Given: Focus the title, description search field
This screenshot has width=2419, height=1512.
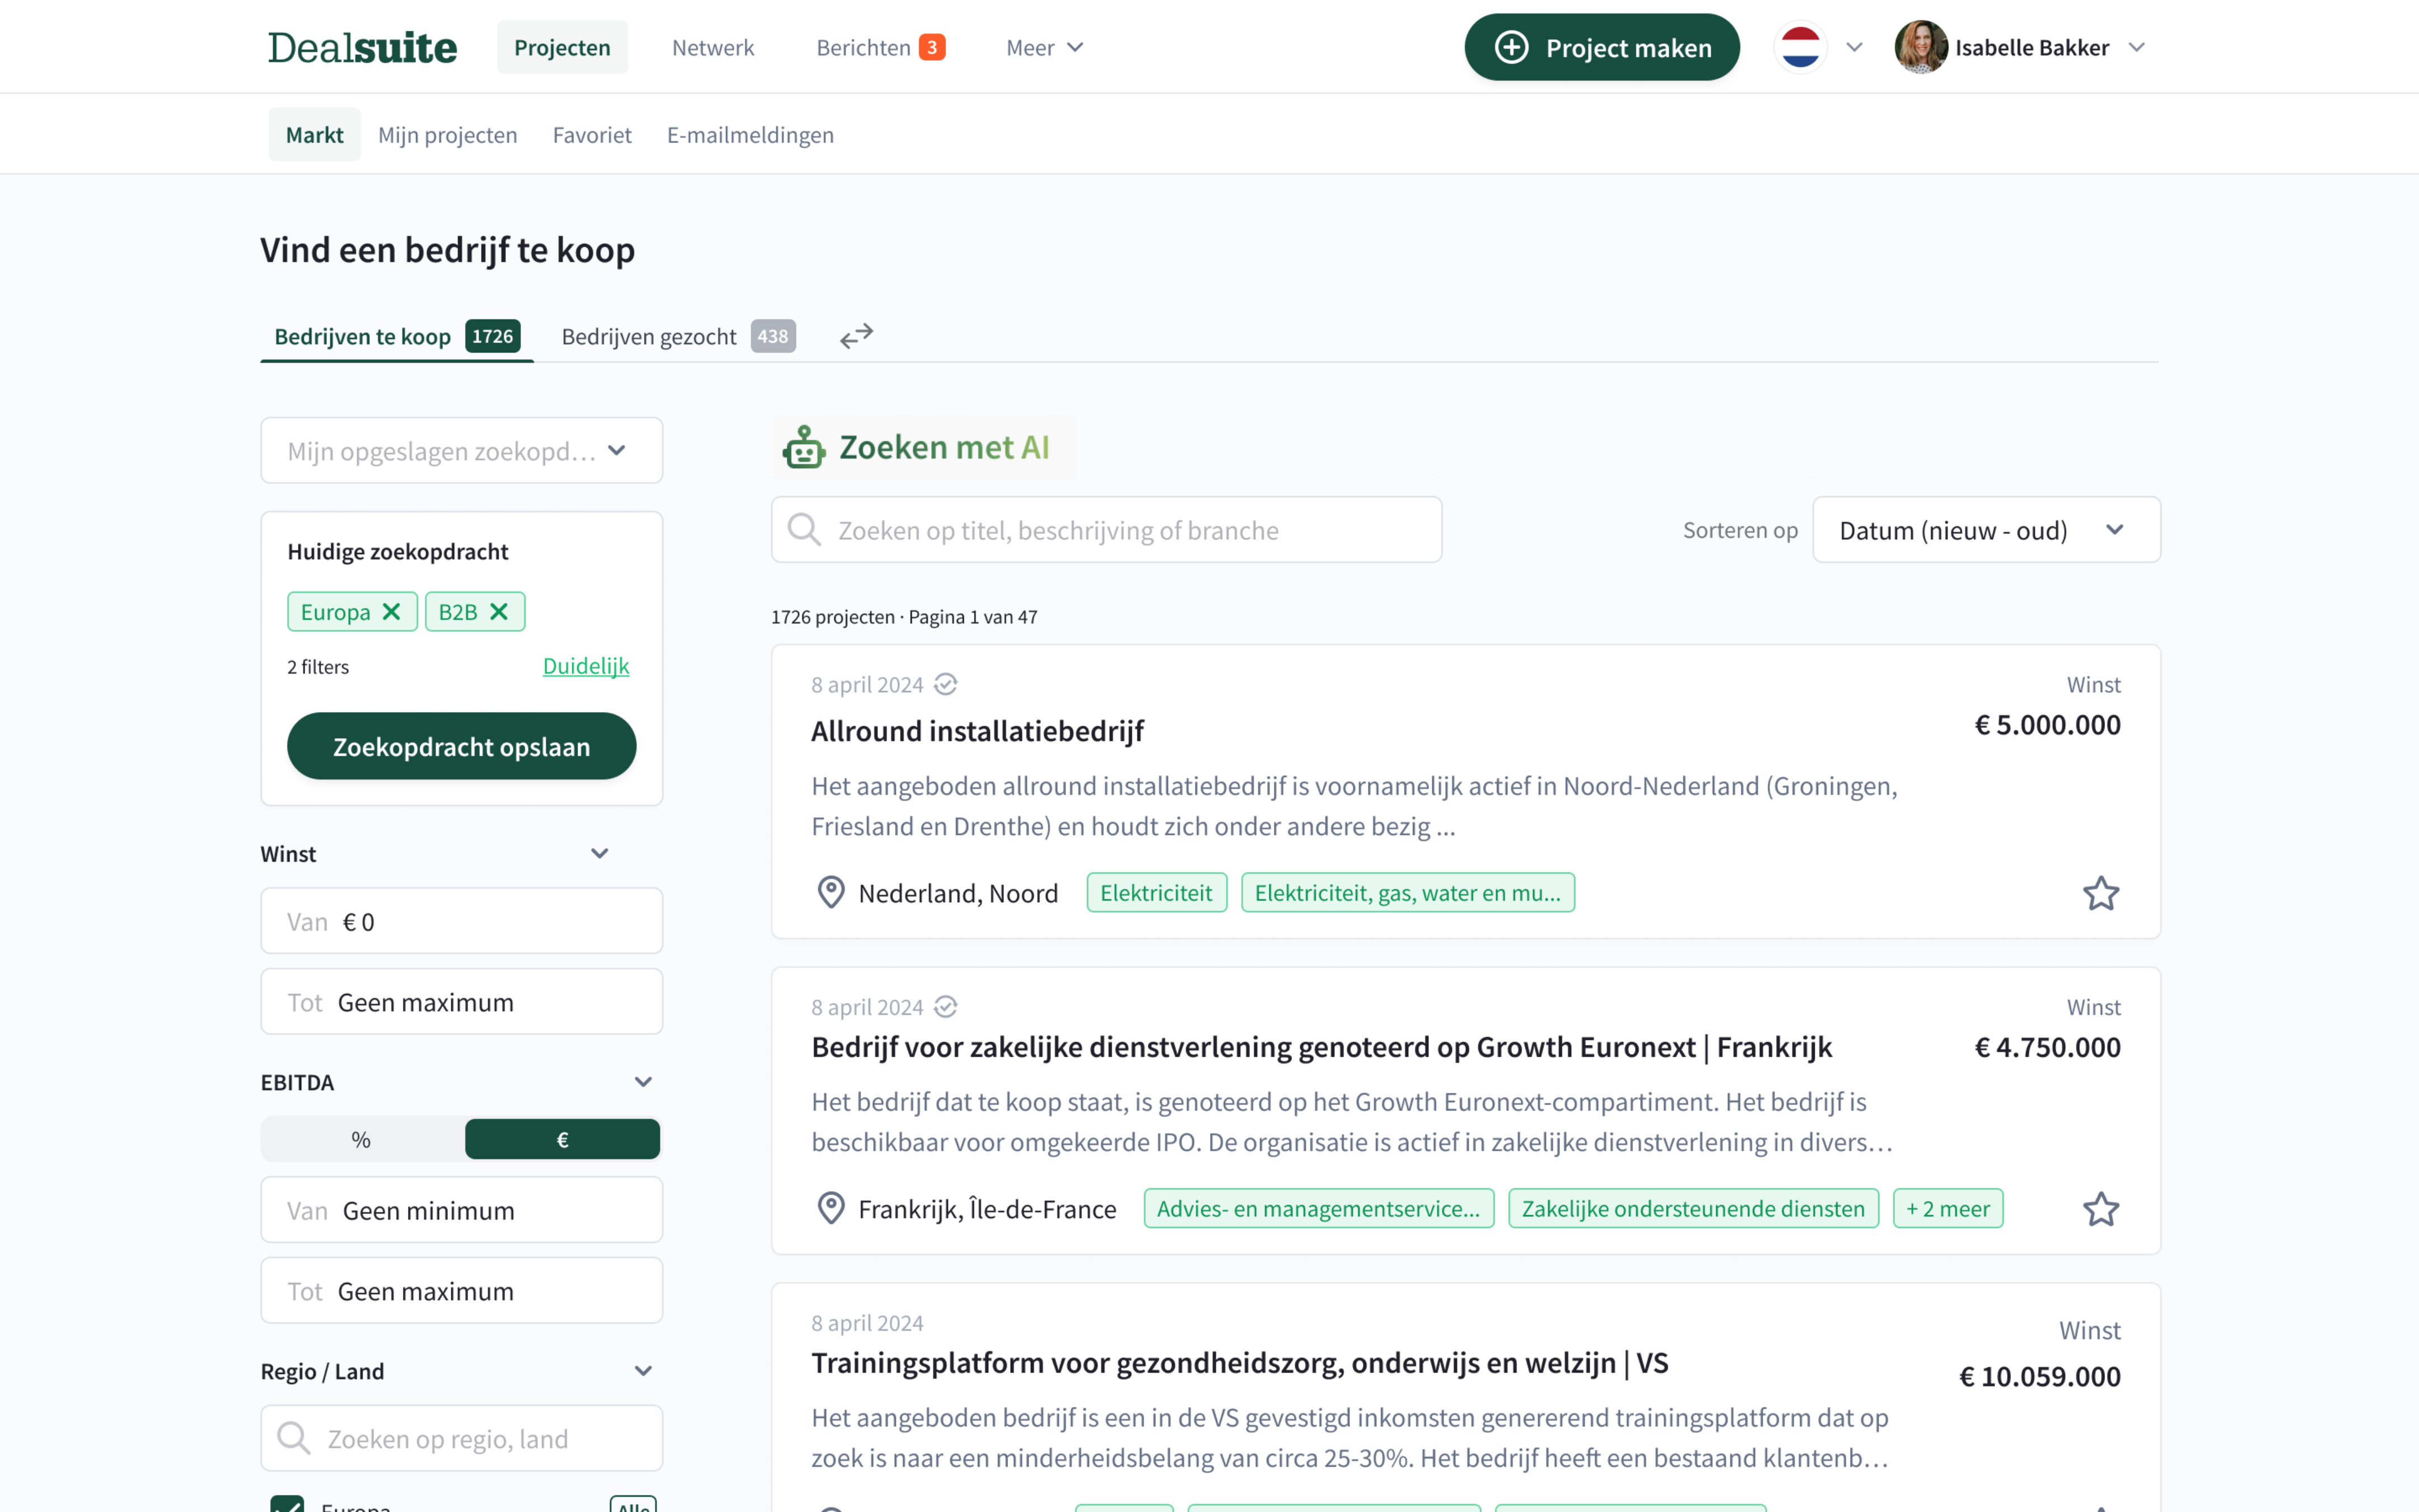Looking at the screenshot, I should (1105, 530).
